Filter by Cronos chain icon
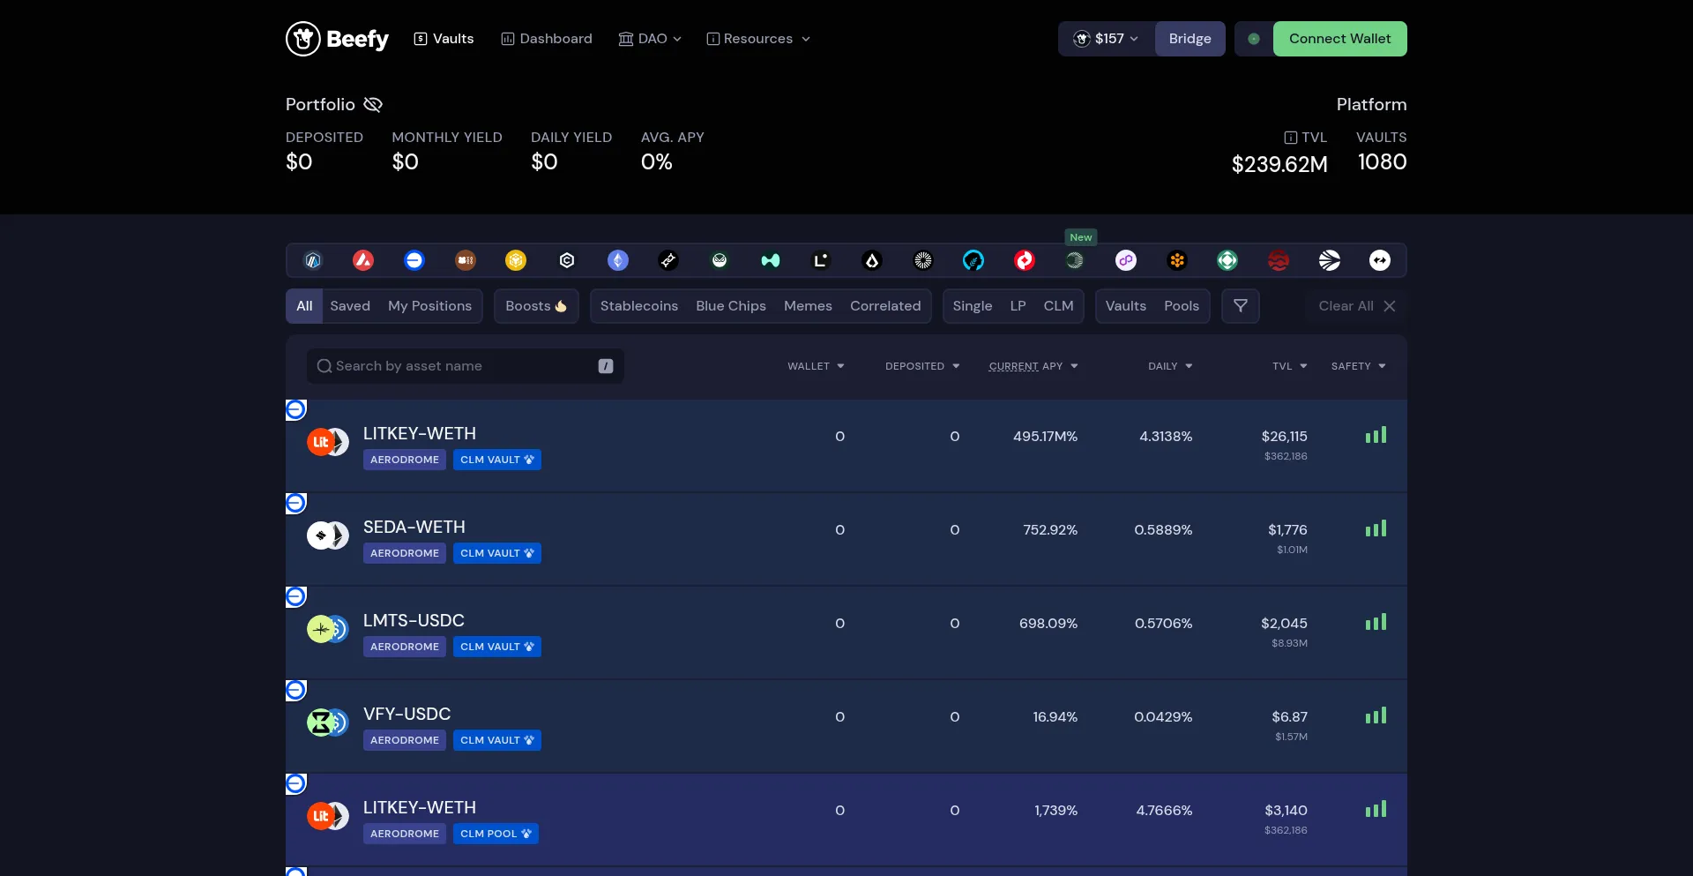1693x876 pixels. click(x=567, y=260)
